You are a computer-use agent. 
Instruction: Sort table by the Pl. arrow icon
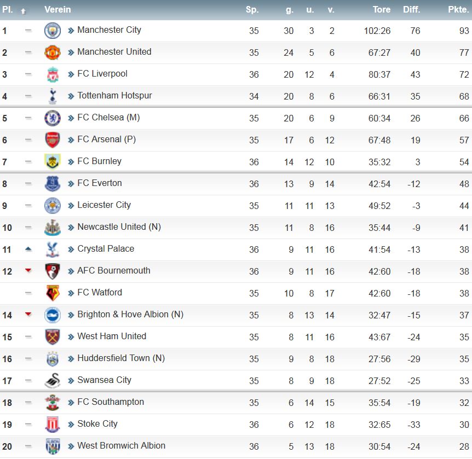tap(23, 11)
